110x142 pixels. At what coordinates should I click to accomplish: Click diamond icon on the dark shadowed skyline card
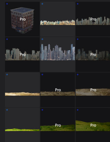pyautogui.click(x=78, y=39)
